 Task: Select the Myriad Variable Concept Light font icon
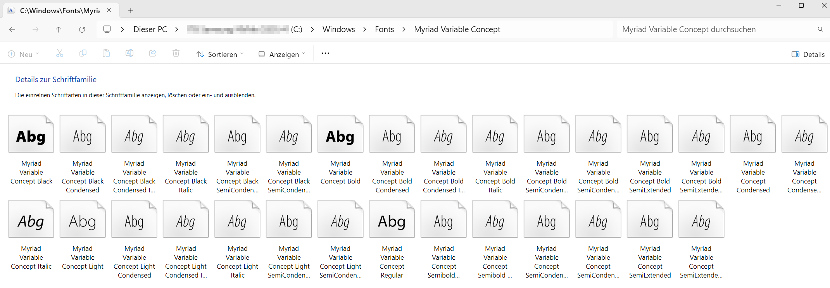(x=83, y=219)
